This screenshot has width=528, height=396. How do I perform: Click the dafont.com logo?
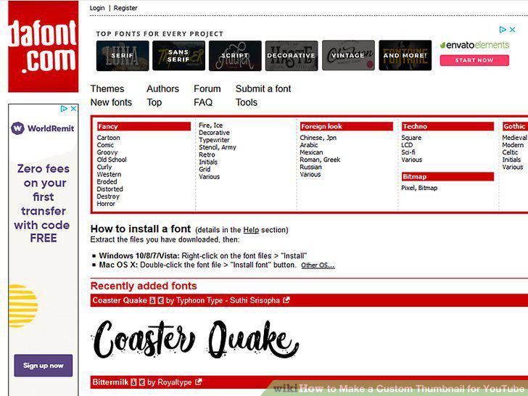[x=43, y=46]
